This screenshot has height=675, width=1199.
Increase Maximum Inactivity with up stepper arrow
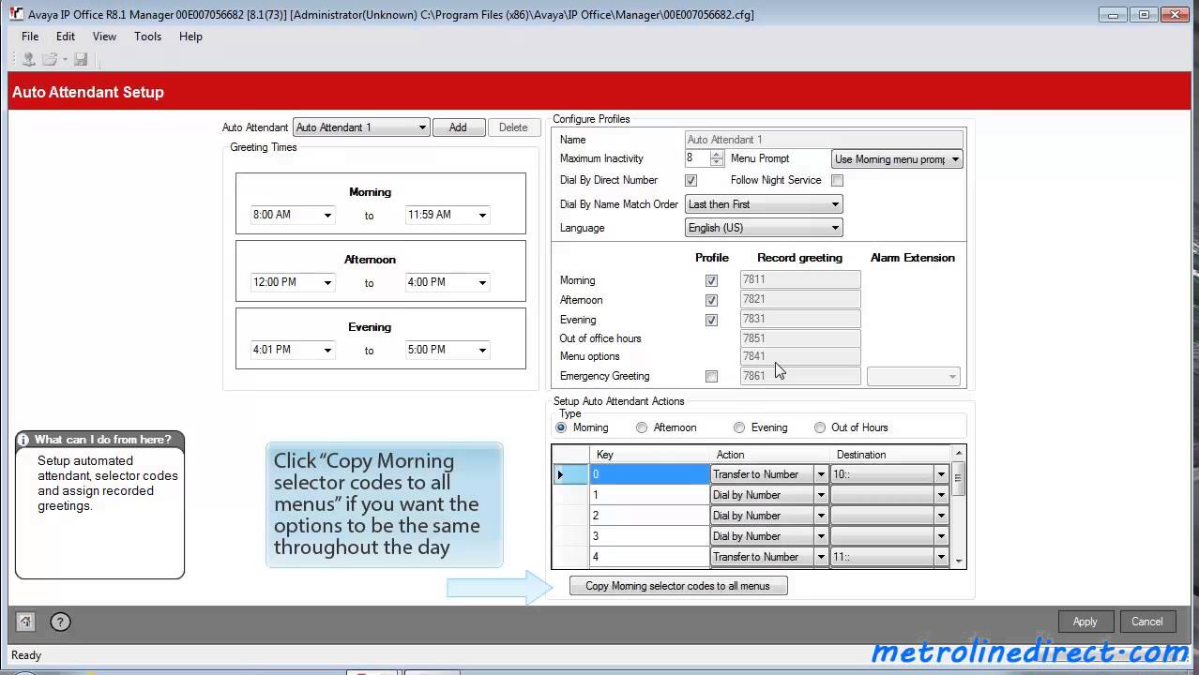[x=717, y=155]
